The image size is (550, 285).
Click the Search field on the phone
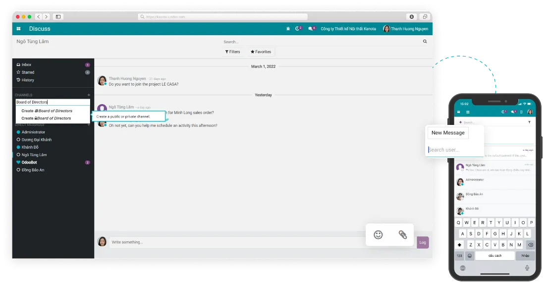[x=495, y=122]
